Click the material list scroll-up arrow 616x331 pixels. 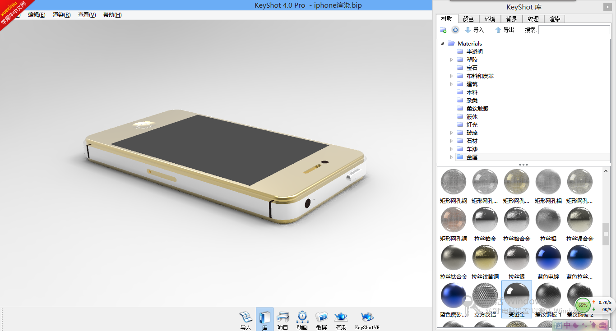606,171
